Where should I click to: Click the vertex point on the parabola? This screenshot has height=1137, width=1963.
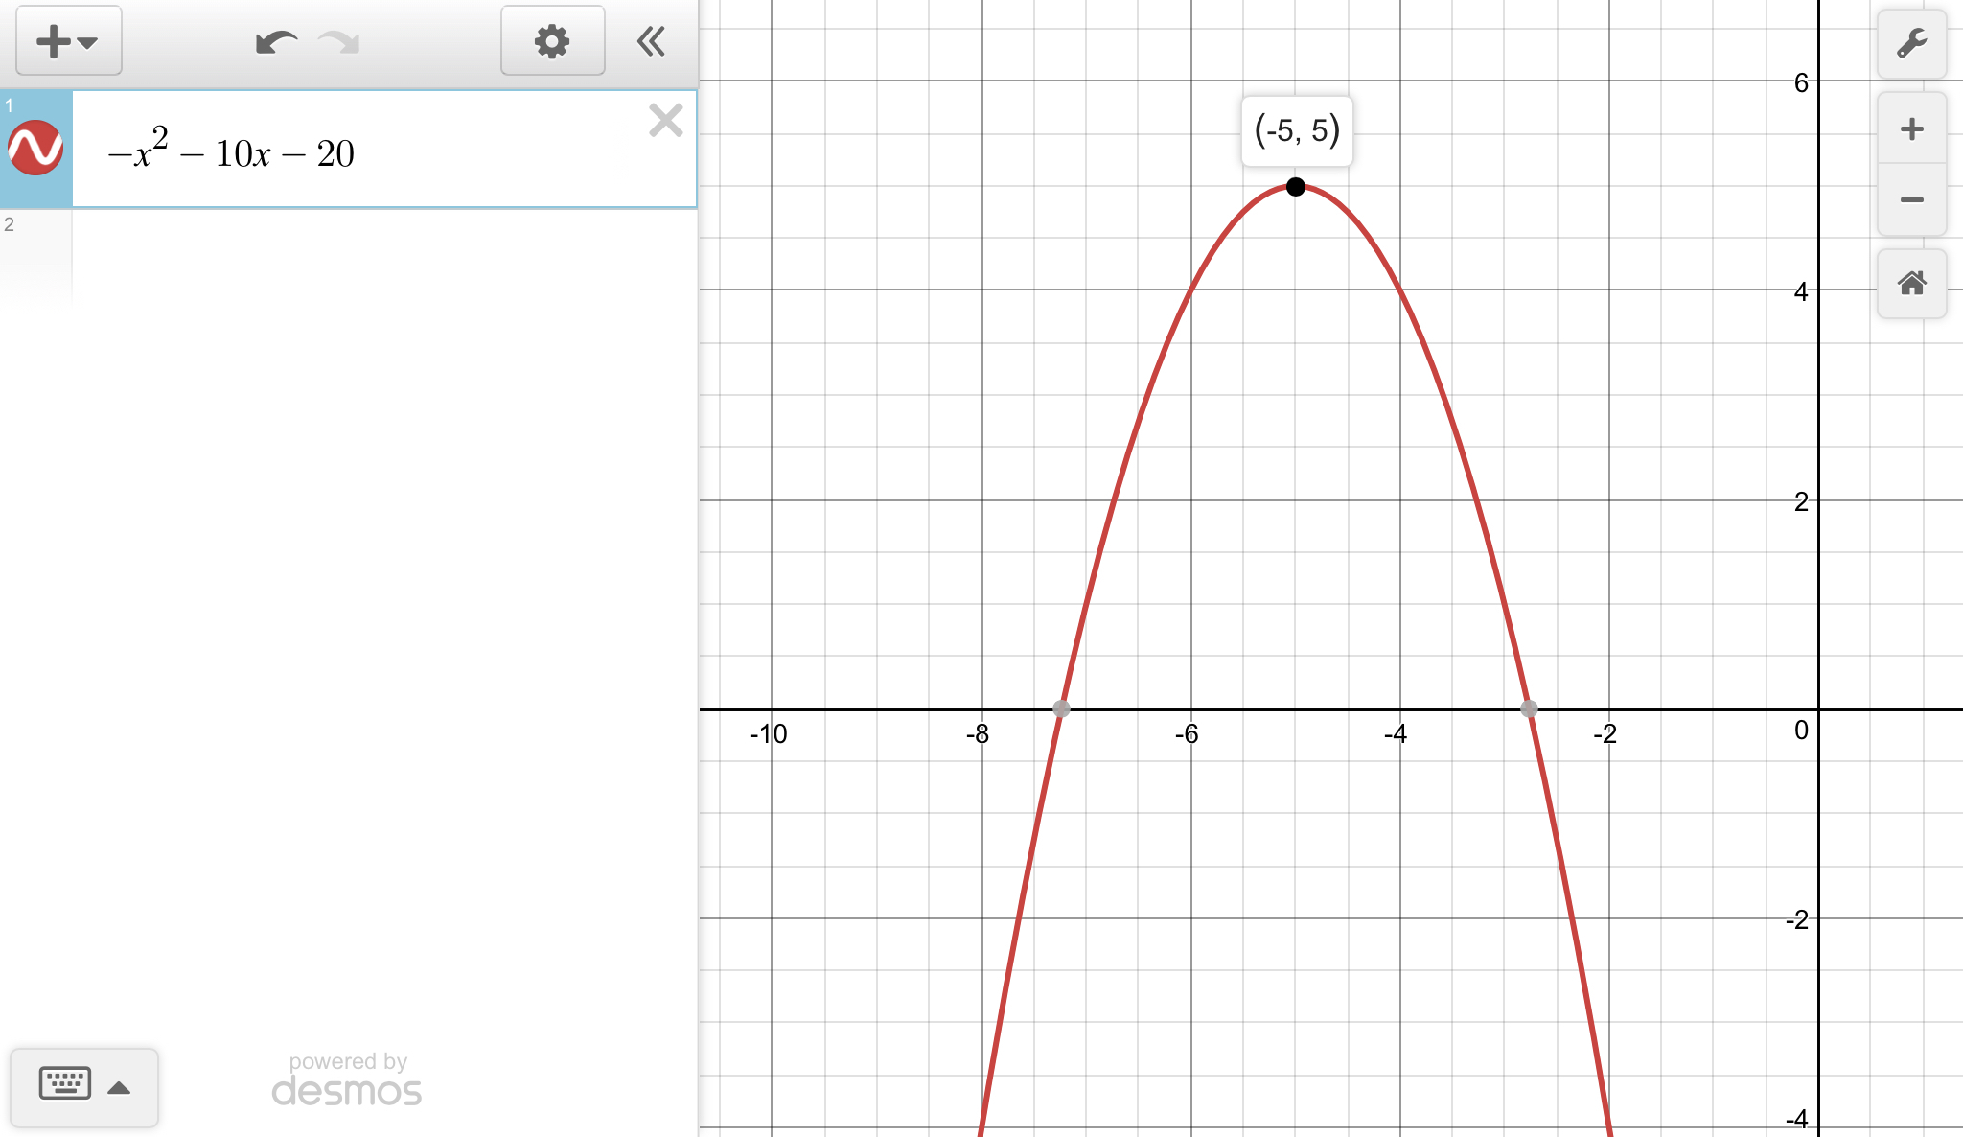tap(1295, 187)
